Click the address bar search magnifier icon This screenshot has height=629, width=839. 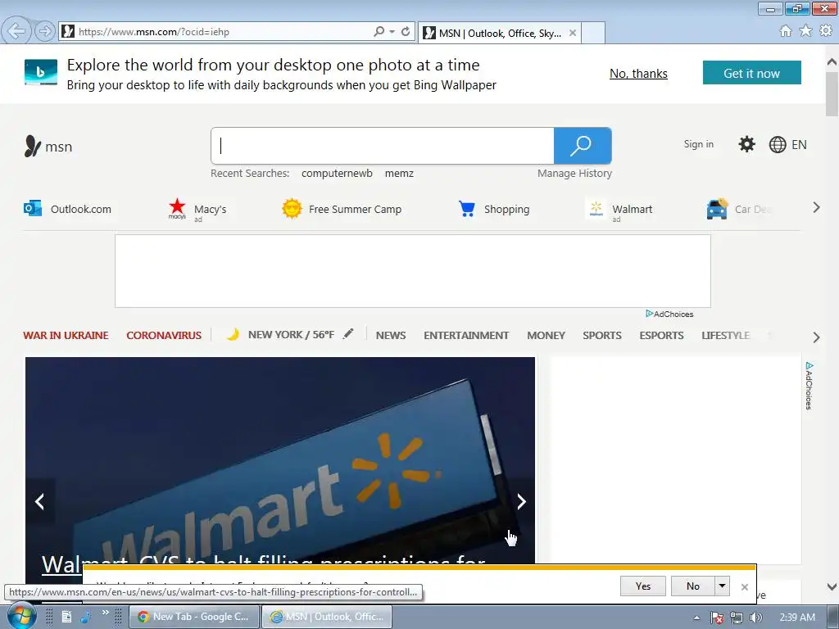coord(379,32)
